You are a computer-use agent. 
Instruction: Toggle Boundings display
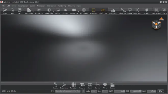click(x=93, y=11)
